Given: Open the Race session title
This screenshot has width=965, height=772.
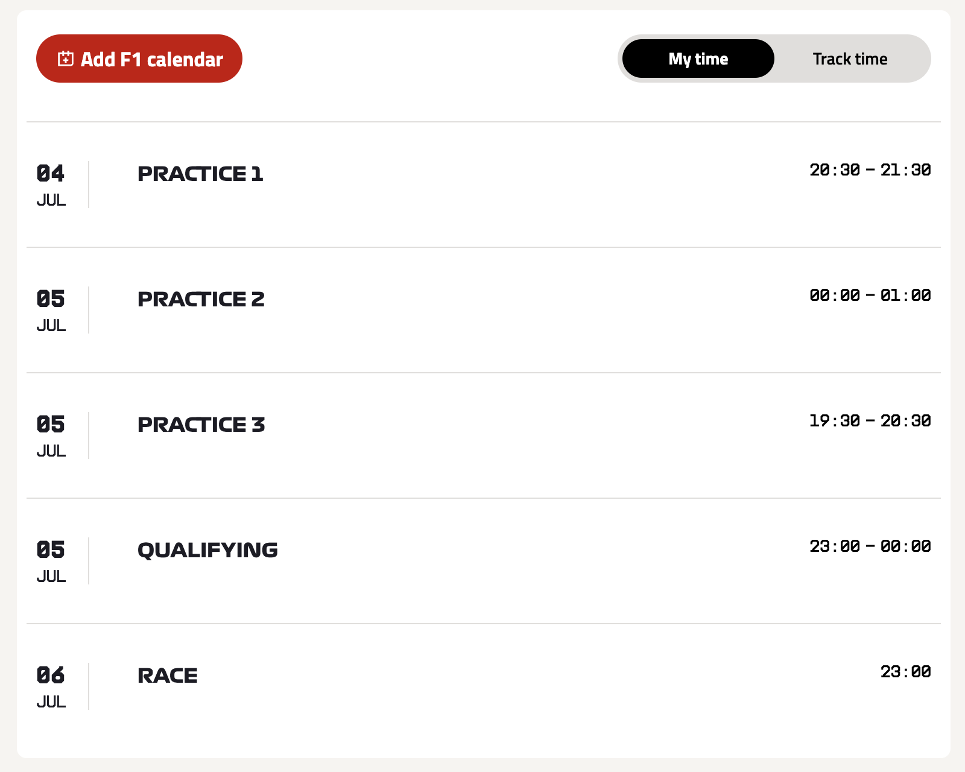Looking at the screenshot, I should tap(168, 676).
